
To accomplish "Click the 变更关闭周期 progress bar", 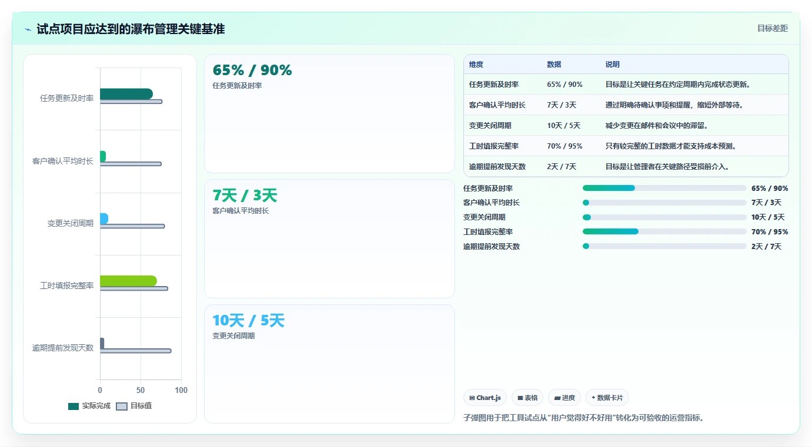I will coord(664,217).
